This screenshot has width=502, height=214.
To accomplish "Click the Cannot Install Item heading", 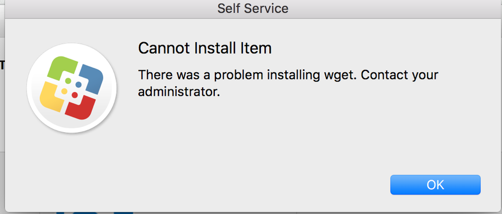I will tap(205, 49).
